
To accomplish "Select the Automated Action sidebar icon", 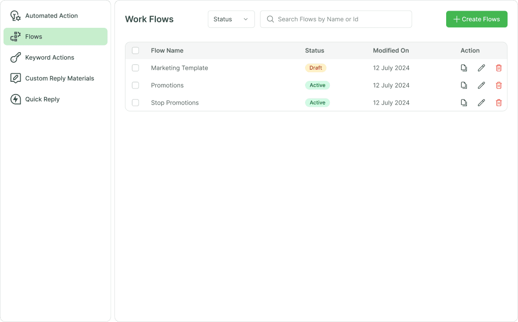I will (x=15, y=16).
